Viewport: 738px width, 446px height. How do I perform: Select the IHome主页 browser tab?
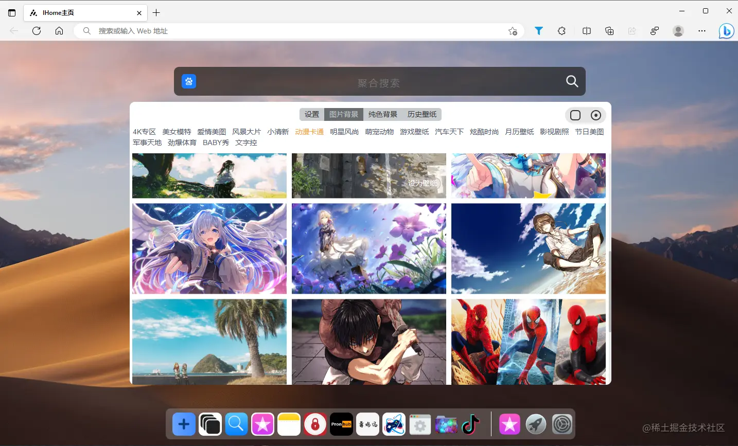coord(85,13)
